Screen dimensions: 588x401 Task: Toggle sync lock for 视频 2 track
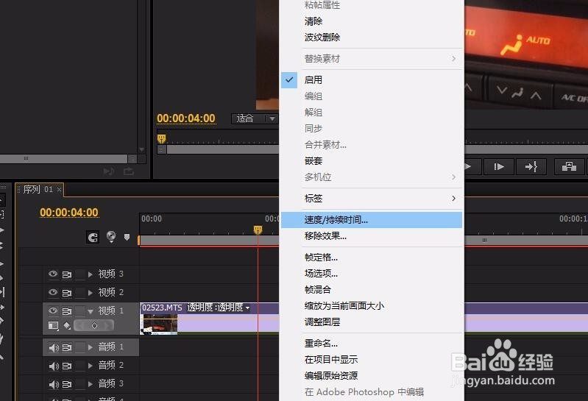click(x=67, y=293)
